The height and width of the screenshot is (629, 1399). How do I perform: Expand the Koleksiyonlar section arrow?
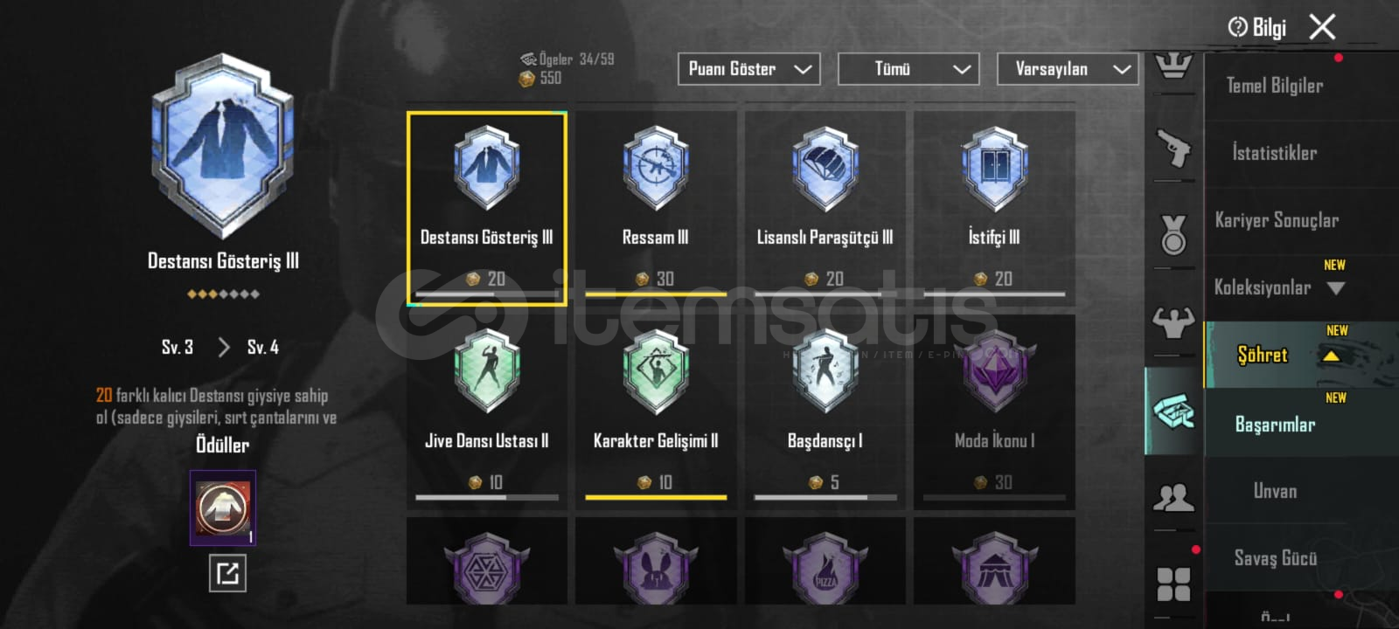1335,288
